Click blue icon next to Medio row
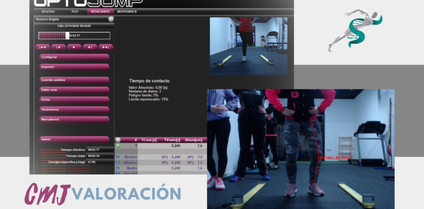The image size is (424, 209). [x=118, y=168]
